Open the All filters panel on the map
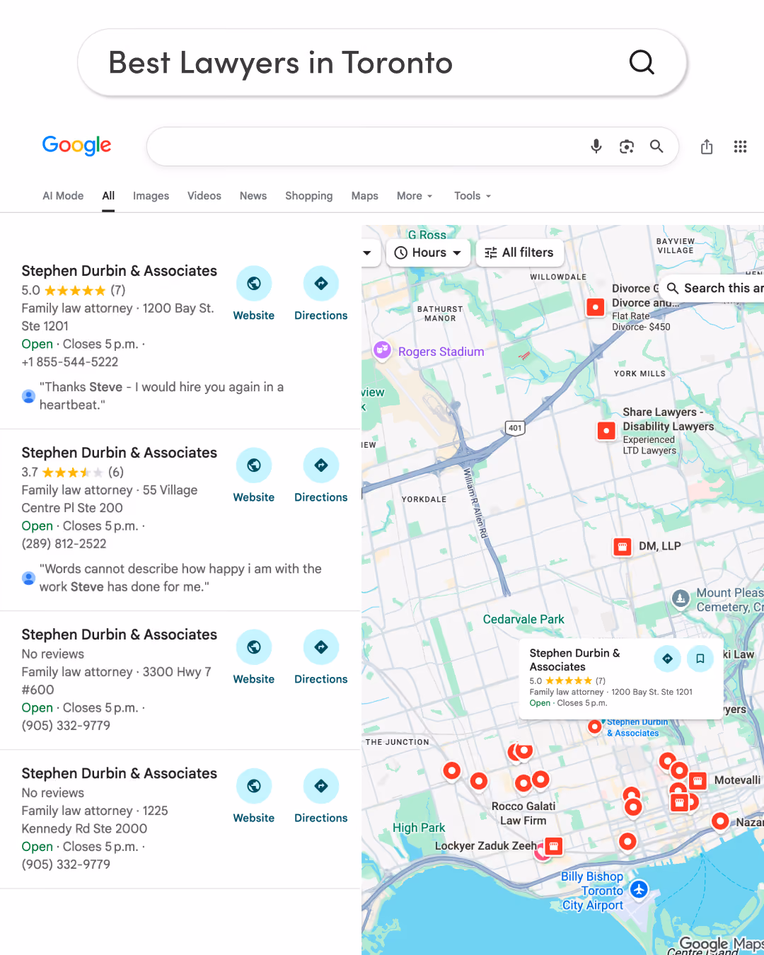The image size is (764, 955). click(x=519, y=253)
